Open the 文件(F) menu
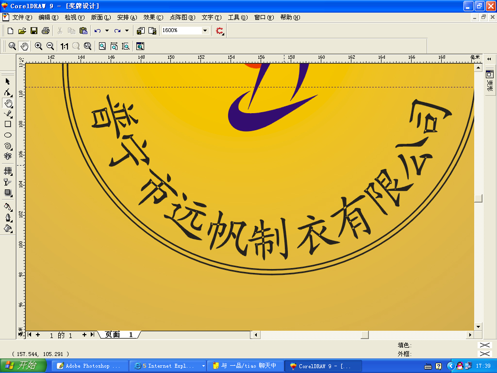 [x=22, y=17]
